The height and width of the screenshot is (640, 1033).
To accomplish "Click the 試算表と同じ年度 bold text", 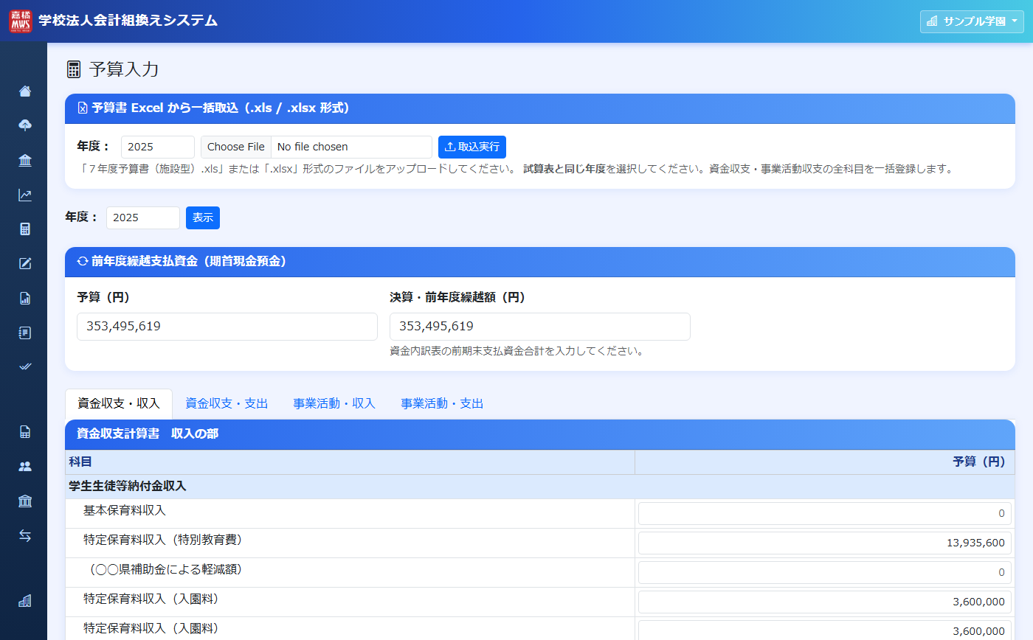I will [x=564, y=169].
